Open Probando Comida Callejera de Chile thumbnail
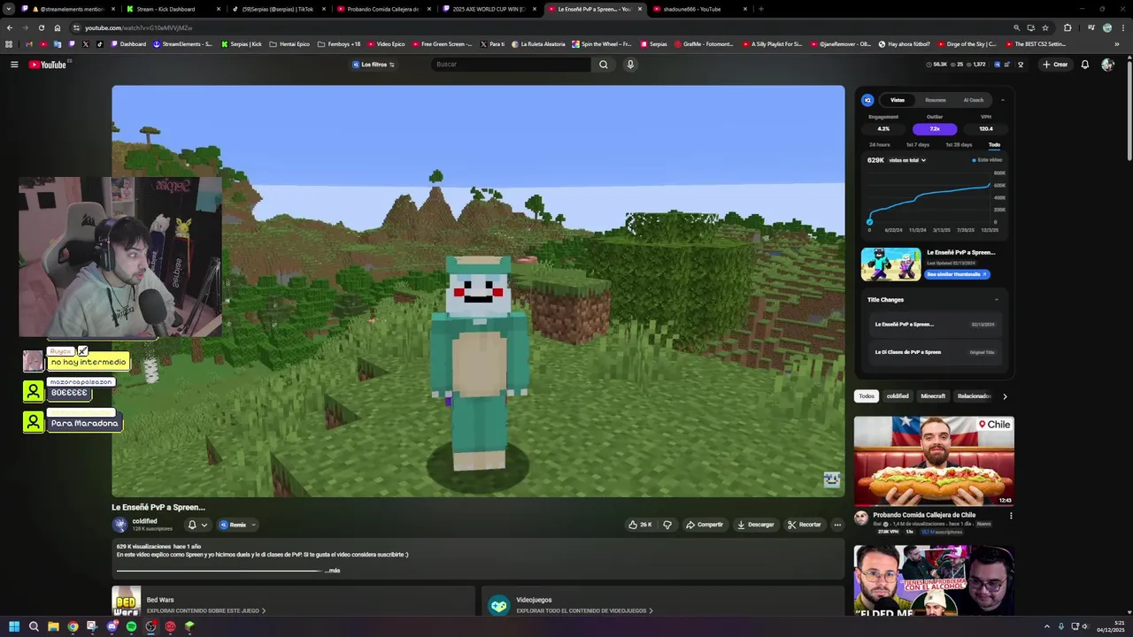1133x637 pixels. coord(934,461)
